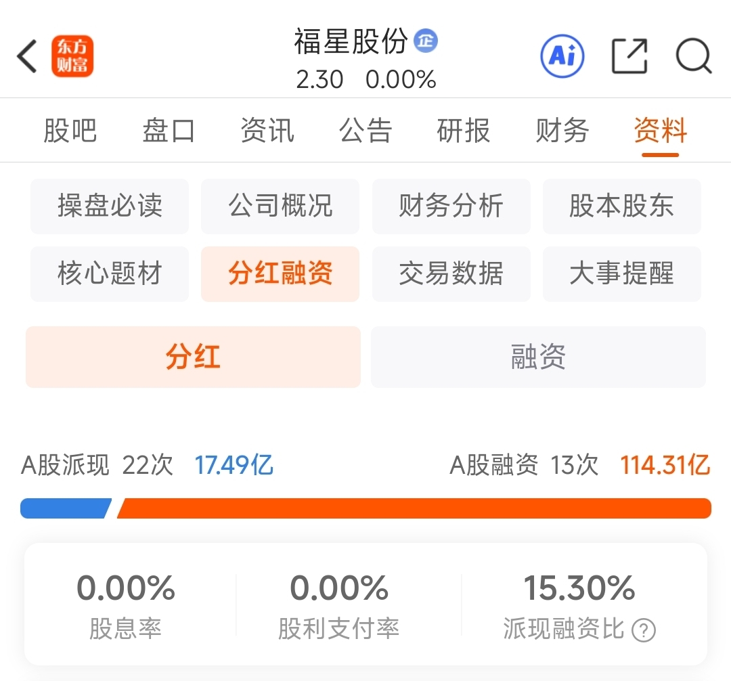This screenshot has width=731, height=681.
Task: Open the AI assistant icon
Action: [x=562, y=56]
